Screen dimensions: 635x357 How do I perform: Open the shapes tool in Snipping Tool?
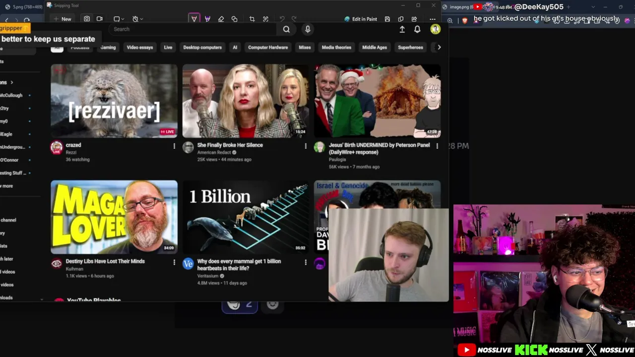click(234, 19)
